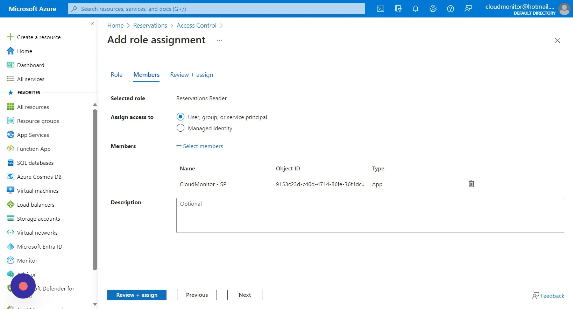Screen dimensions: 573x309
Task: Click the Storage accounts icon
Action: click(x=10, y=219)
